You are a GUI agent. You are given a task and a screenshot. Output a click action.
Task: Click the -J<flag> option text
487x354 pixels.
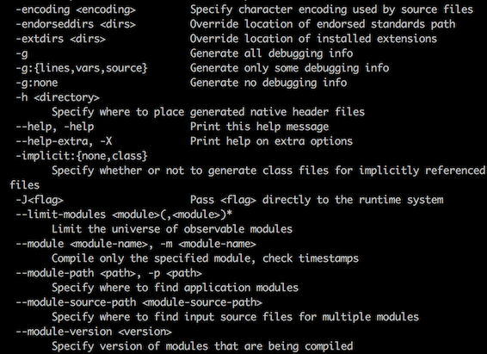coord(40,200)
